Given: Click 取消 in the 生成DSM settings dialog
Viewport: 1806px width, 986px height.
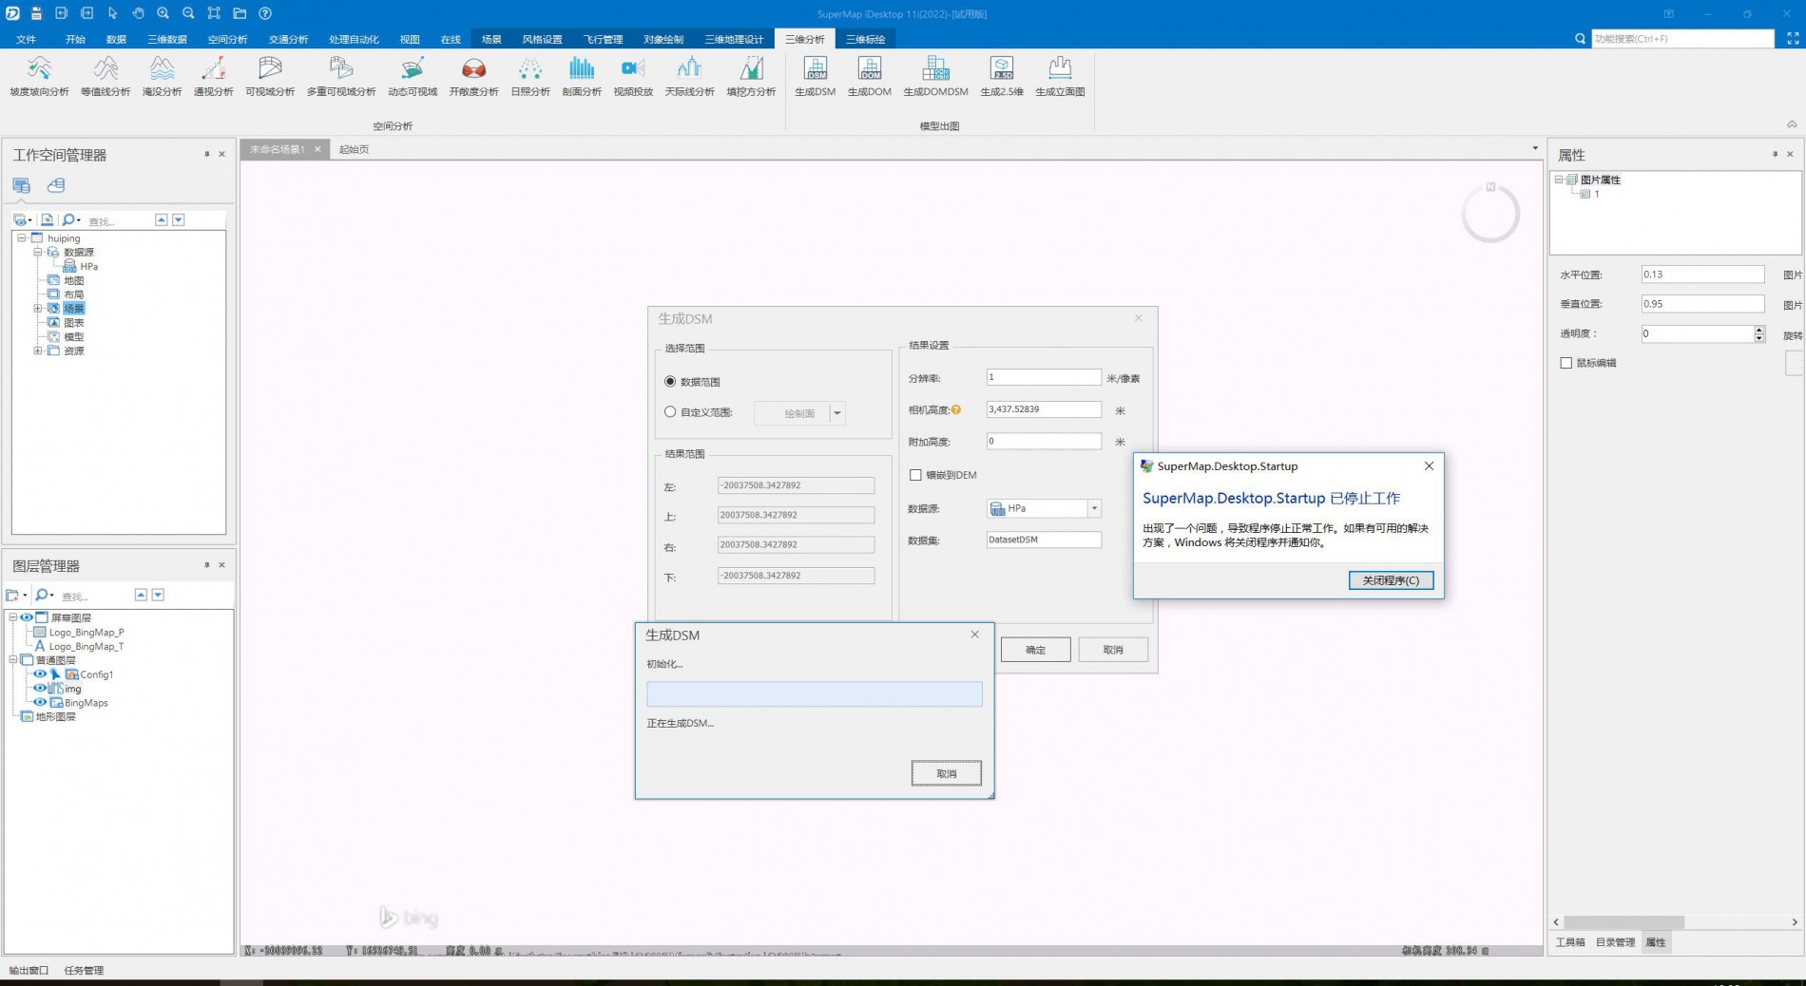Looking at the screenshot, I should click(1113, 650).
